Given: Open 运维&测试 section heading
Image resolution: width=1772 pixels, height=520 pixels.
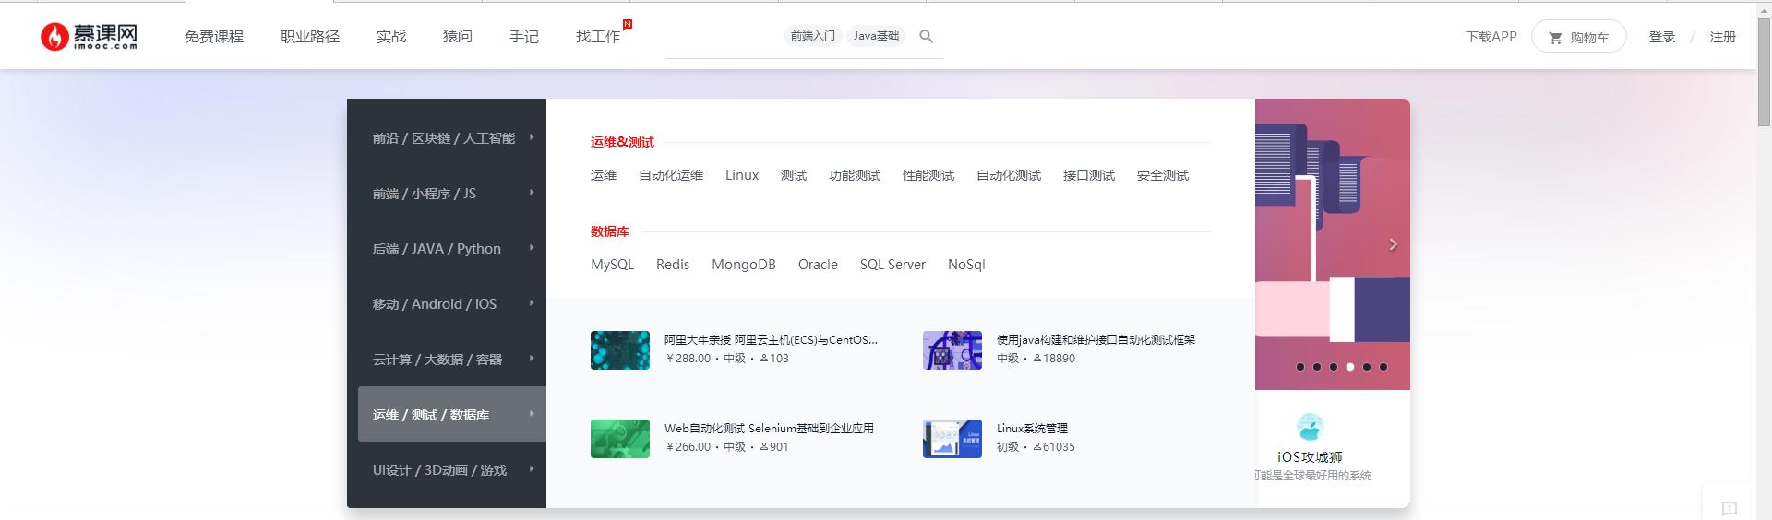Looking at the screenshot, I should [x=622, y=142].
